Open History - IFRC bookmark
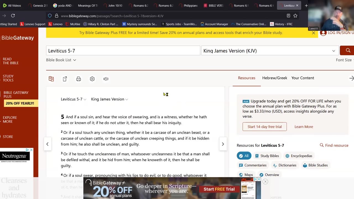This screenshot has width=354, height=199. point(281,24)
